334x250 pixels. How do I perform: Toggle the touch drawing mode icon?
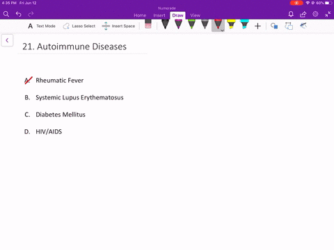pyautogui.click(x=303, y=26)
